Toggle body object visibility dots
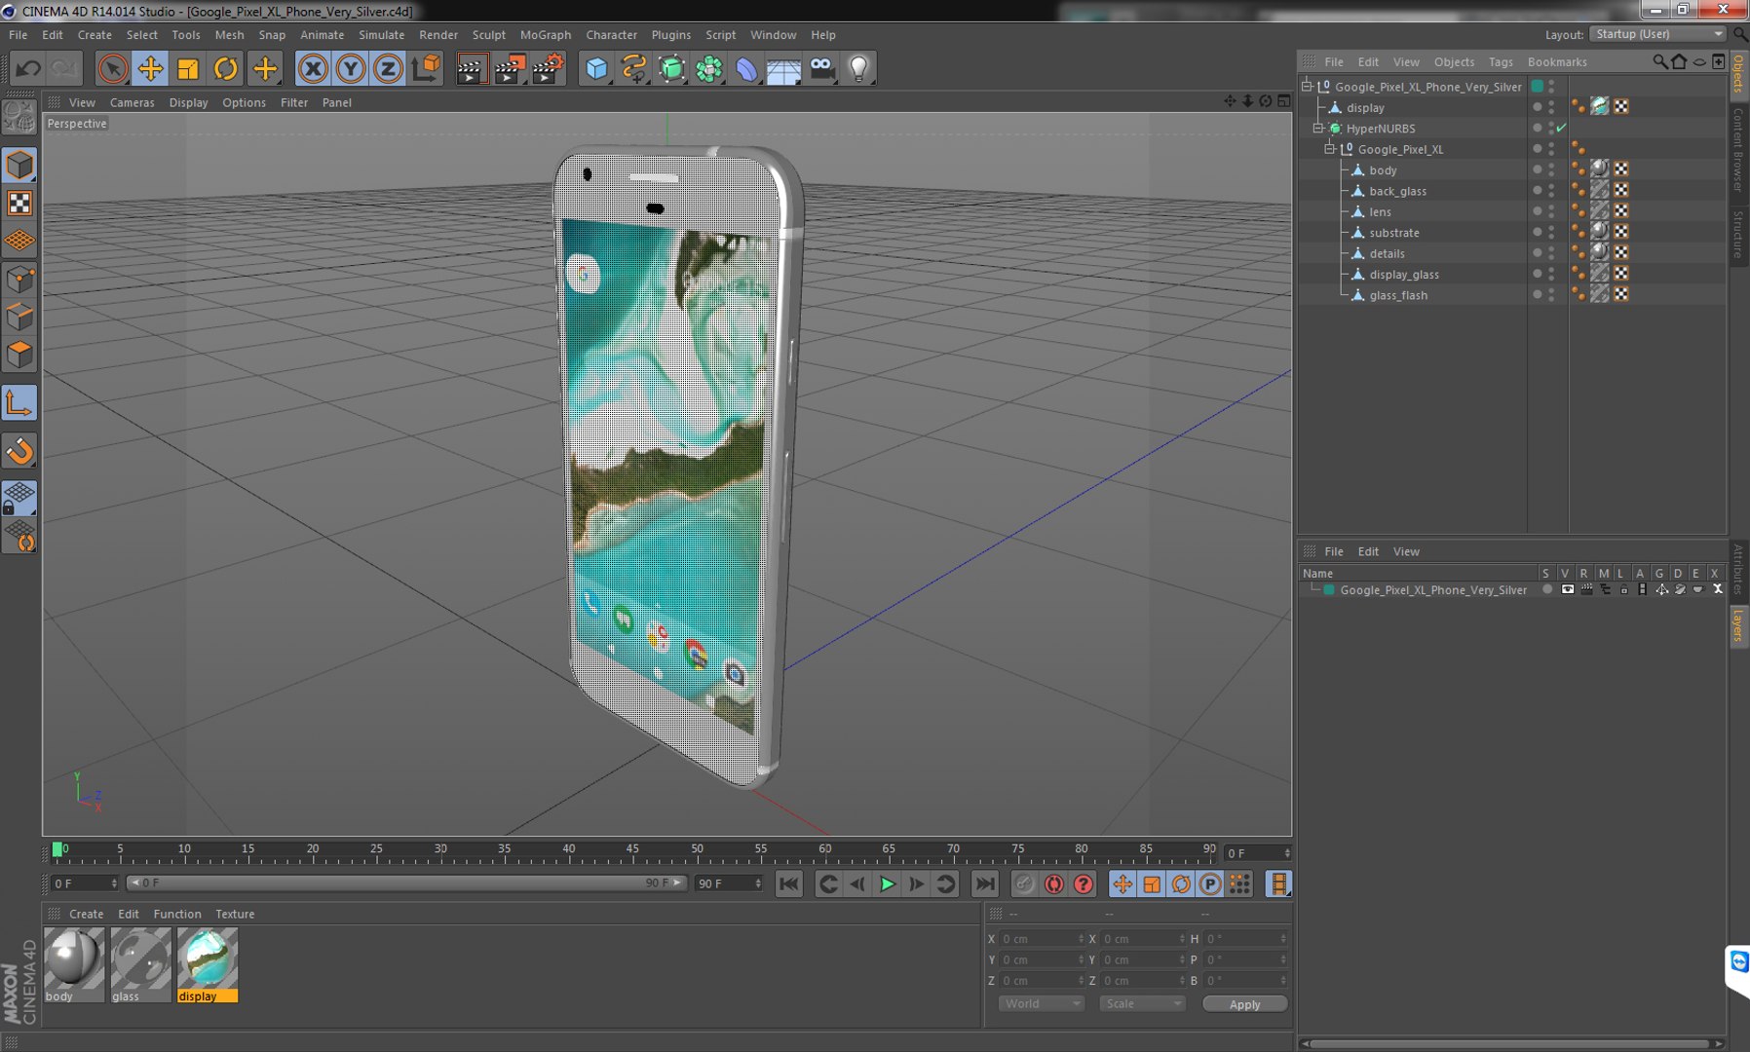 tap(1551, 169)
